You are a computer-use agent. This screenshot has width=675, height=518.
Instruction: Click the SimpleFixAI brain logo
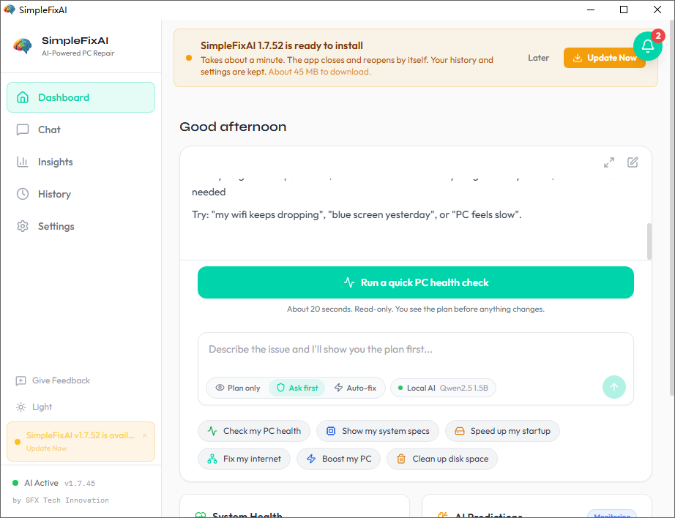(x=23, y=46)
